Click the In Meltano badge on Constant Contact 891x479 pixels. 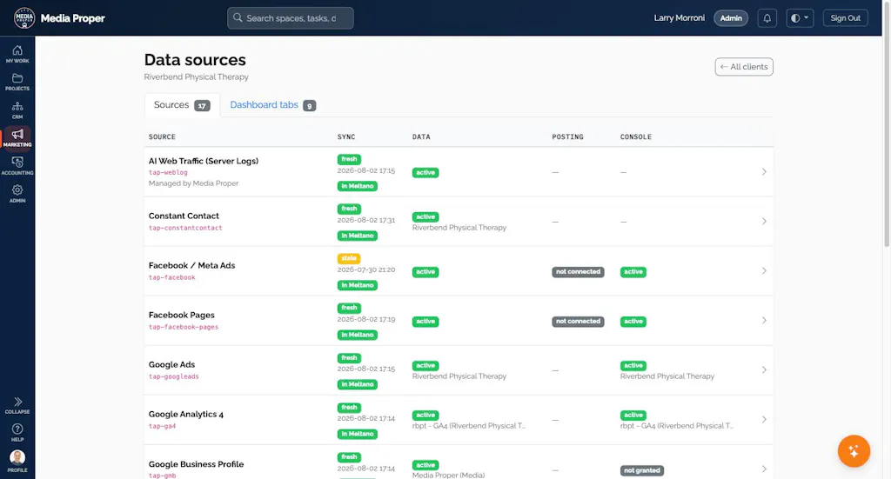click(x=358, y=236)
